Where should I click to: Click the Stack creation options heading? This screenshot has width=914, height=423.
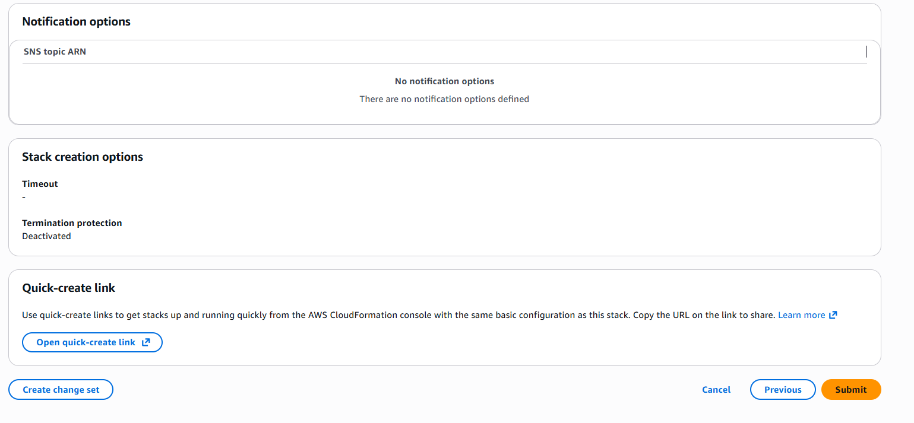83,157
